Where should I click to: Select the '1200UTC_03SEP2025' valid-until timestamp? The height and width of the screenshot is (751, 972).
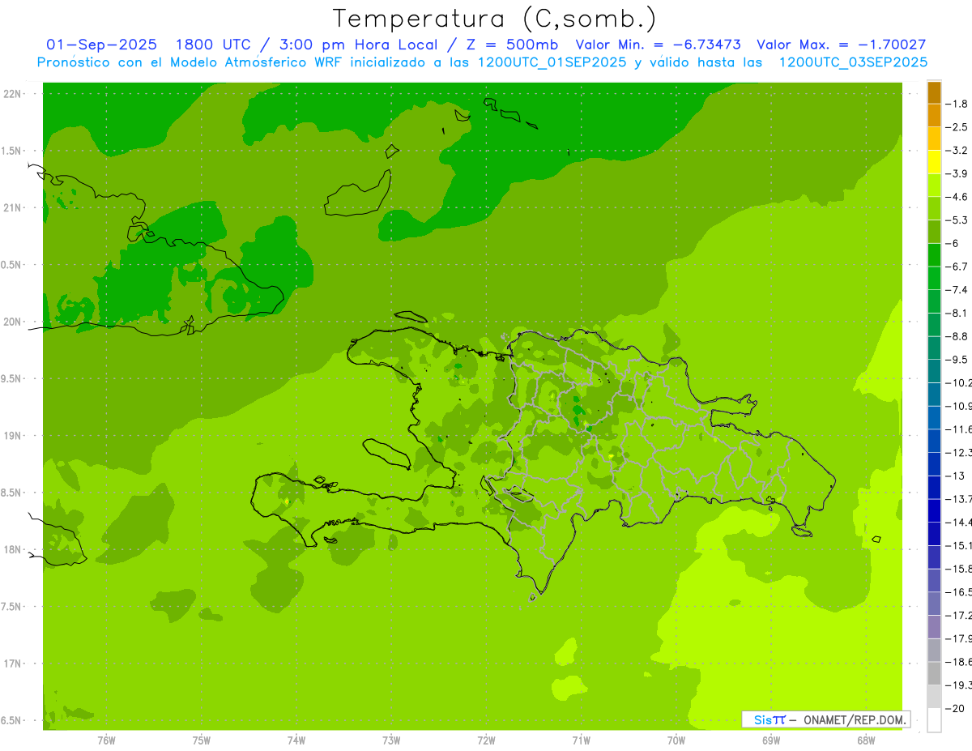pos(853,62)
